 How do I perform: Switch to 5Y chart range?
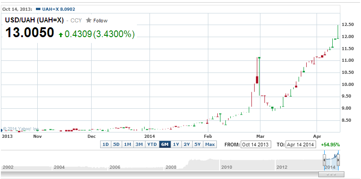click(x=198, y=145)
